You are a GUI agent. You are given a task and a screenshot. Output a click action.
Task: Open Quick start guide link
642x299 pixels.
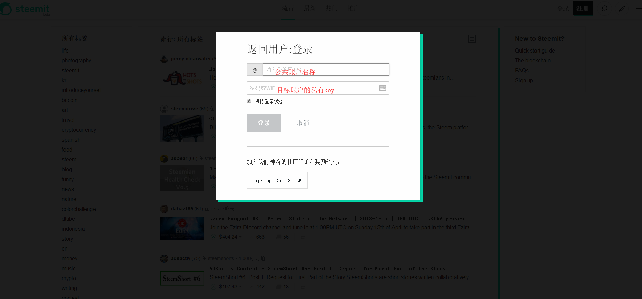pyautogui.click(x=535, y=51)
